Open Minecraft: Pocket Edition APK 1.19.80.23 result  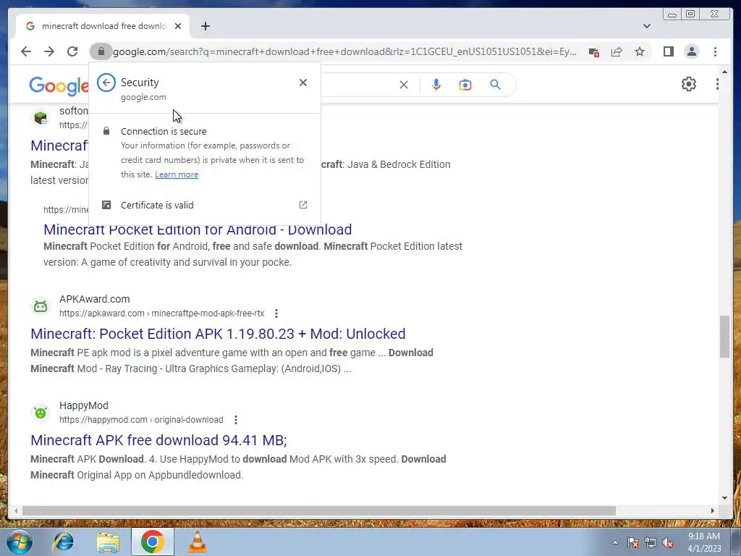tap(218, 334)
